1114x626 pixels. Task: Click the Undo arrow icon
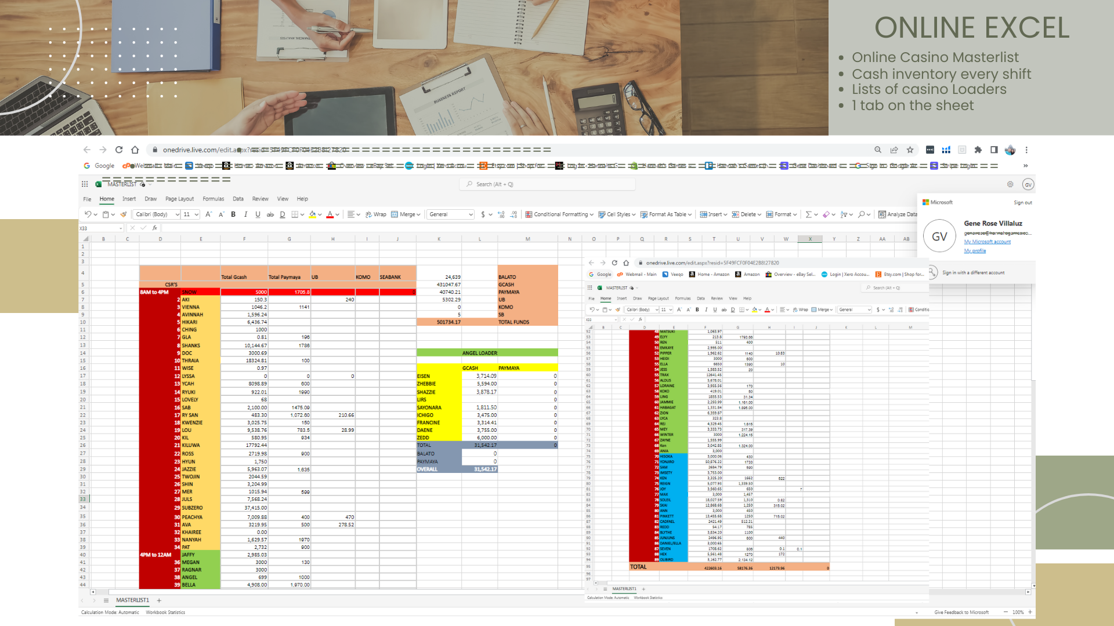(88, 214)
